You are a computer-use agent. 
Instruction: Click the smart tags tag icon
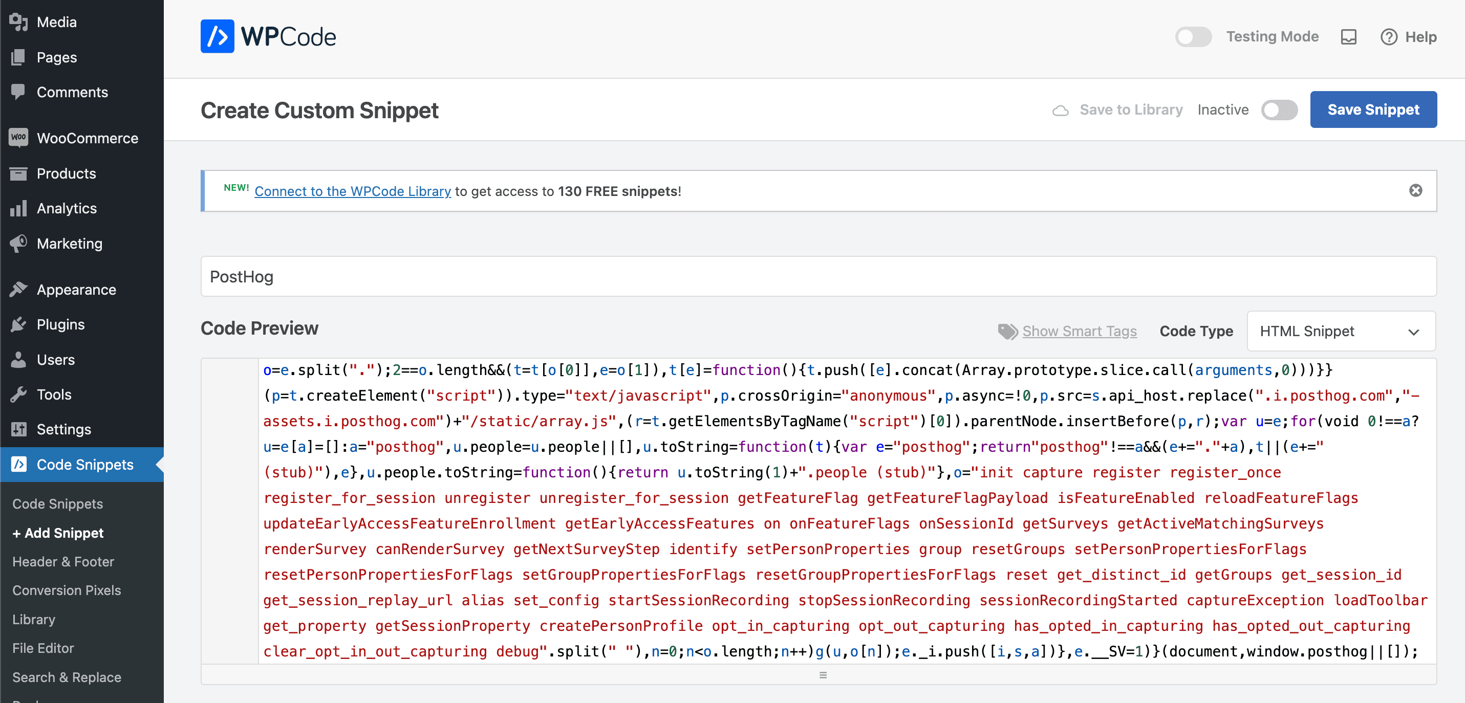pyautogui.click(x=1008, y=332)
